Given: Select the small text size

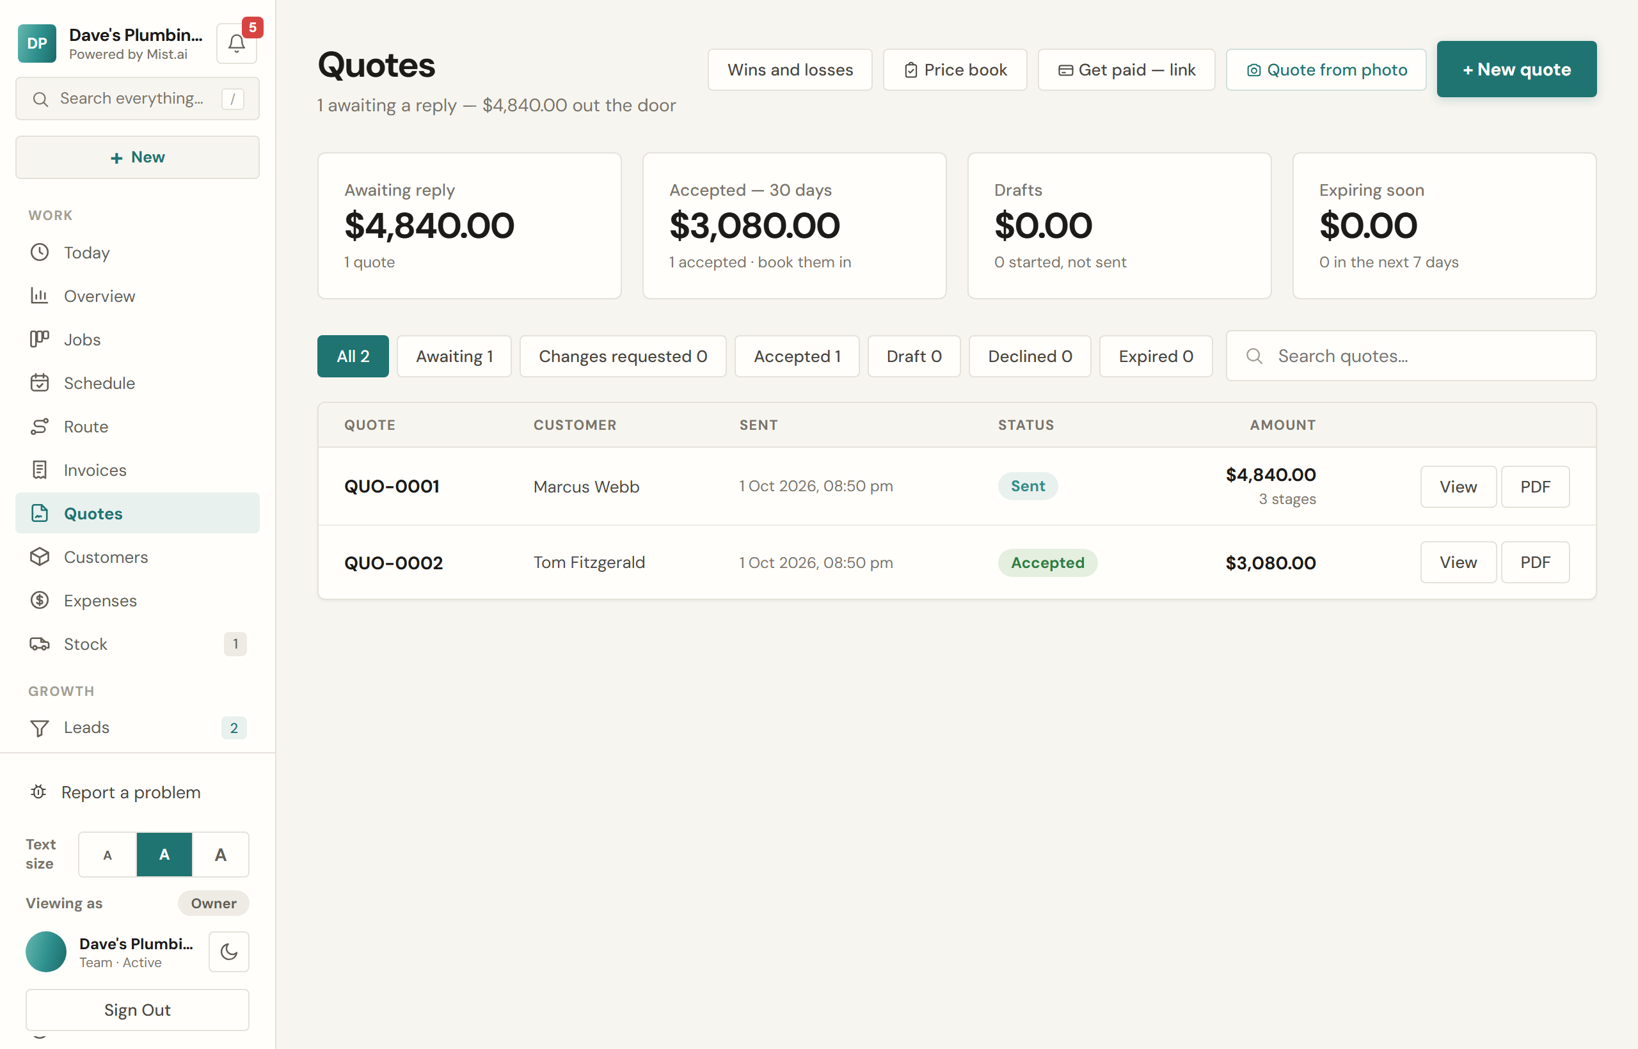Looking at the screenshot, I should click(x=107, y=854).
